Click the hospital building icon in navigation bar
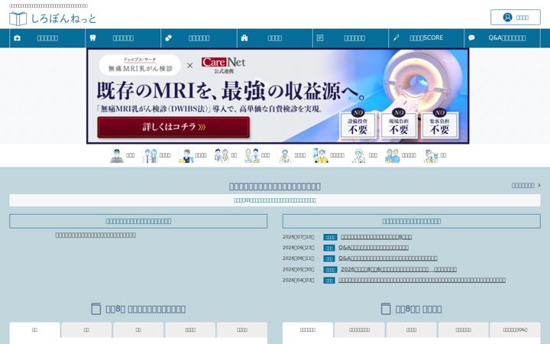The width and height of the screenshot is (550, 344). pyautogui.click(x=244, y=38)
